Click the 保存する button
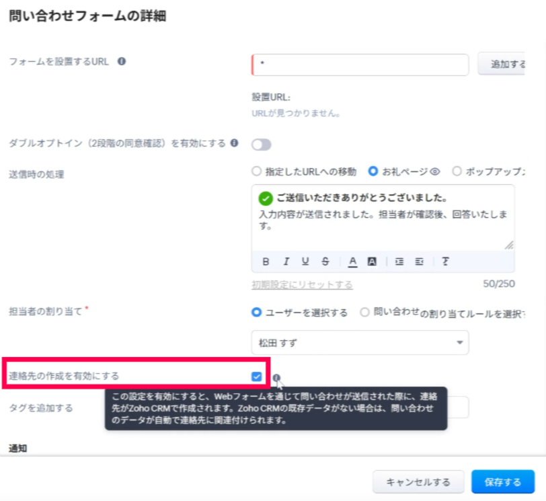Viewport: 546px width, 501px height. (502, 482)
